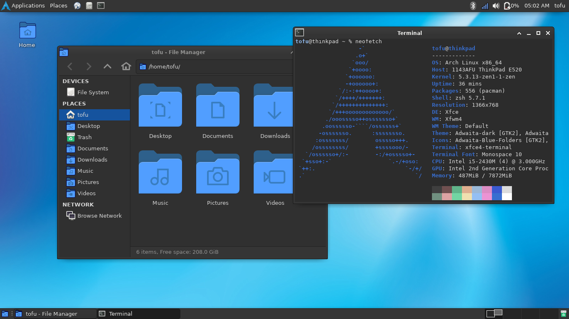Viewport: 569px width, 319px height.
Task: Select the Home desktop icon
Action: tap(27, 35)
